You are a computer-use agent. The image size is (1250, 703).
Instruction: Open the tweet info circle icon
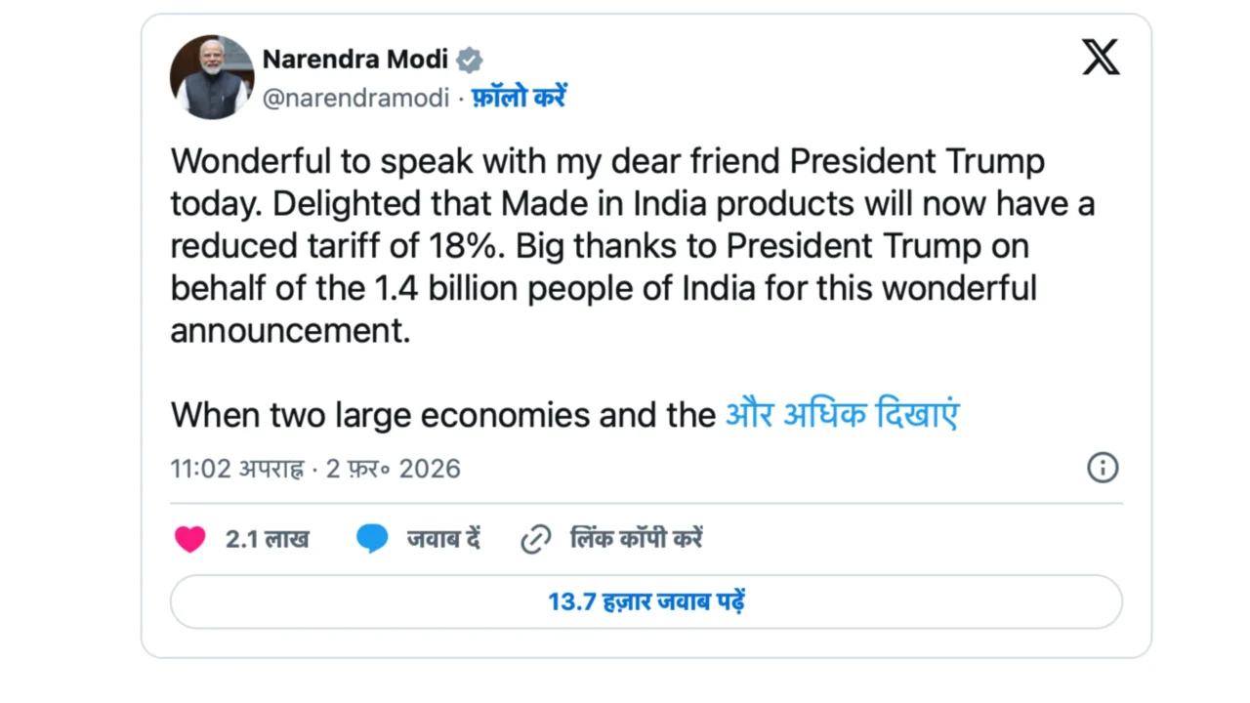(x=1103, y=468)
